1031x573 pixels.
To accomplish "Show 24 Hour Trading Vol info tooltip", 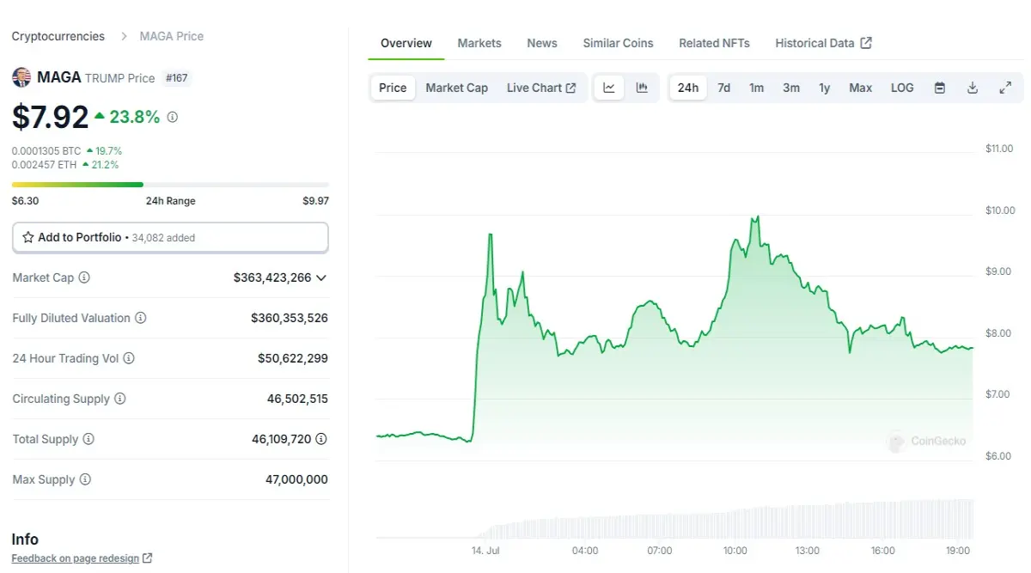I will [129, 358].
